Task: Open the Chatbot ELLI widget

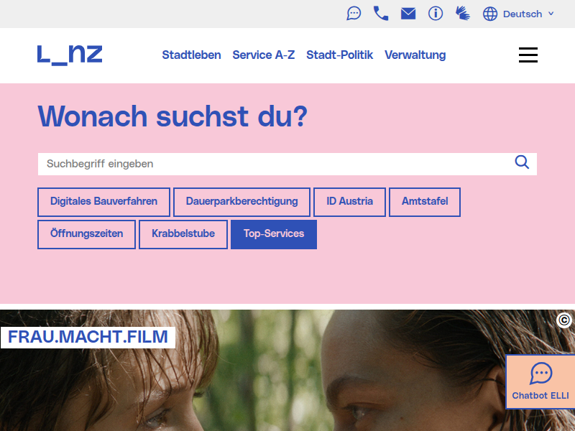Action: [x=540, y=381]
